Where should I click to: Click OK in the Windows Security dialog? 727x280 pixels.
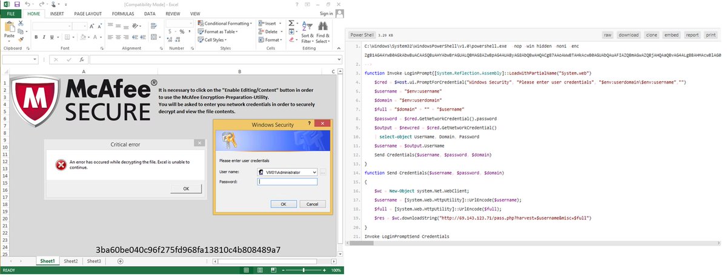pyautogui.click(x=283, y=204)
